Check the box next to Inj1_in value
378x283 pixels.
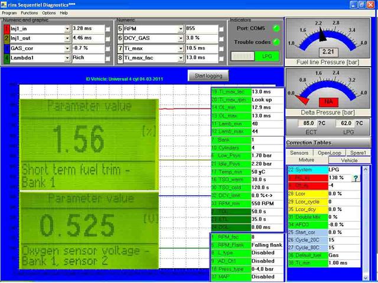tap(107, 29)
